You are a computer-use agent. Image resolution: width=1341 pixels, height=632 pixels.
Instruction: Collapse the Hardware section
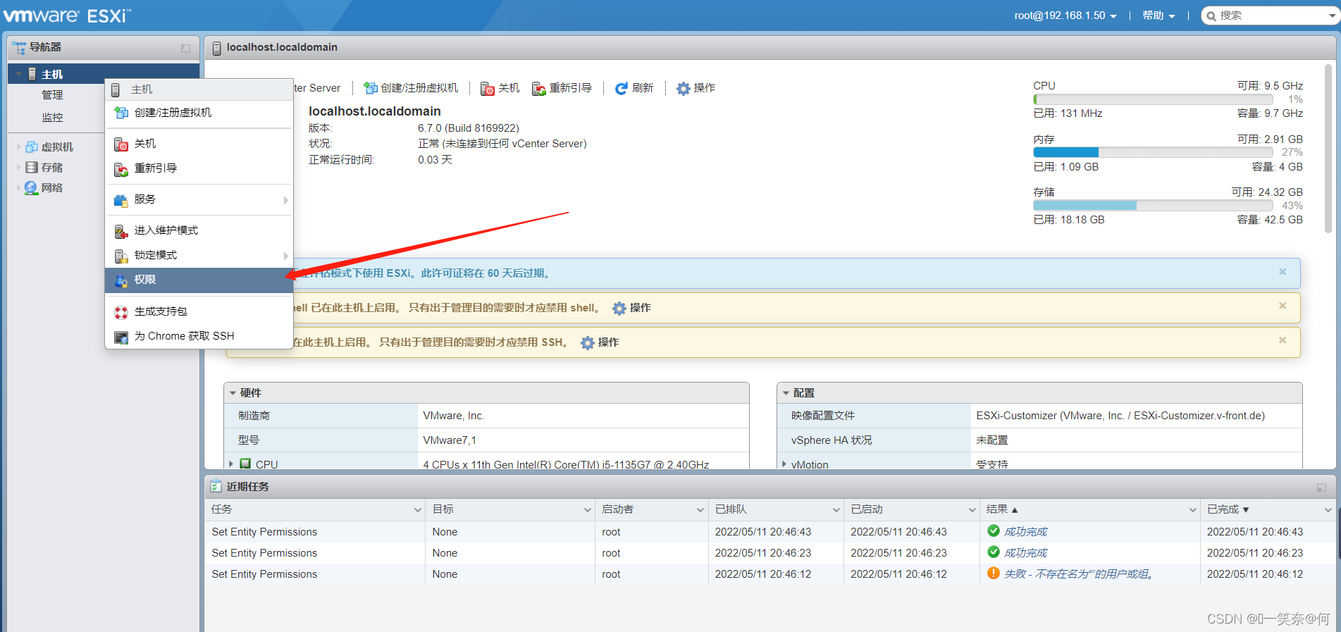(233, 393)
